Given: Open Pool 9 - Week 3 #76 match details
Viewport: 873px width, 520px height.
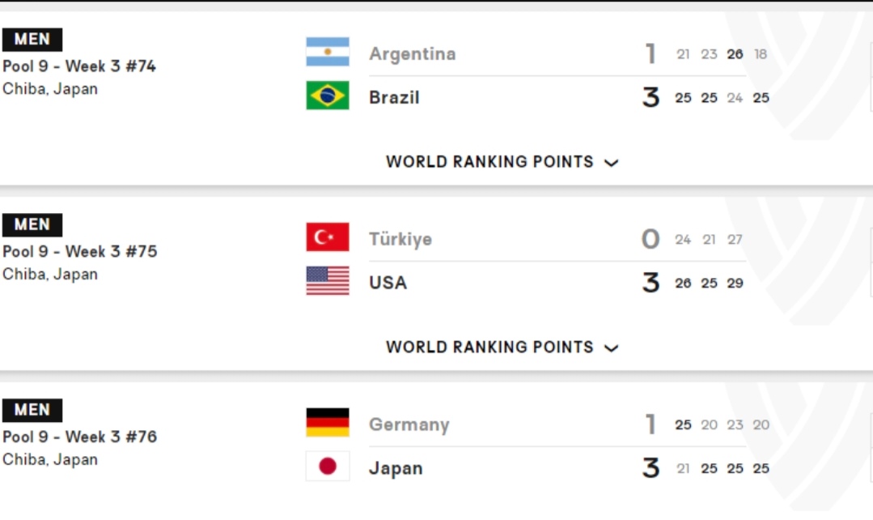Looking at the screenshot, I should [x=79, y=437].
